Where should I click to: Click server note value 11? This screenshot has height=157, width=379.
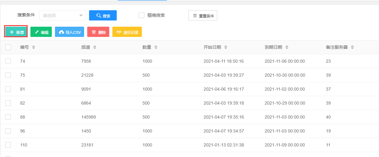[328, 145]
